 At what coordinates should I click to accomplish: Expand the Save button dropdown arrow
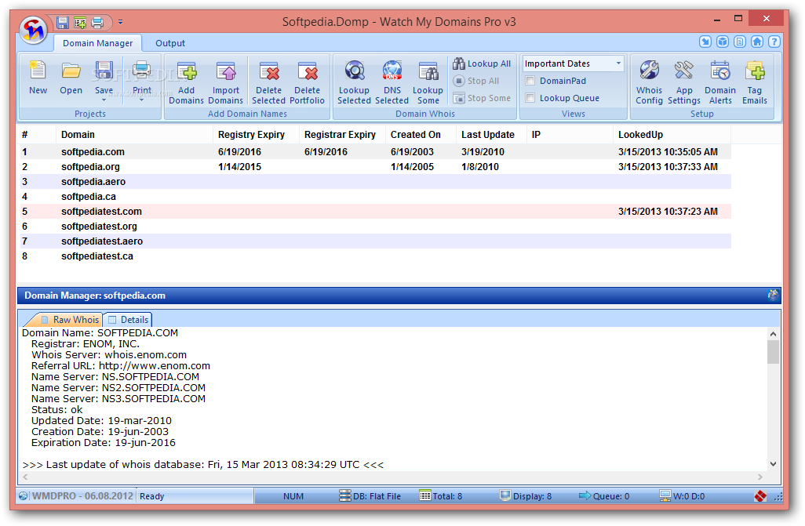(x=104, y=100)
